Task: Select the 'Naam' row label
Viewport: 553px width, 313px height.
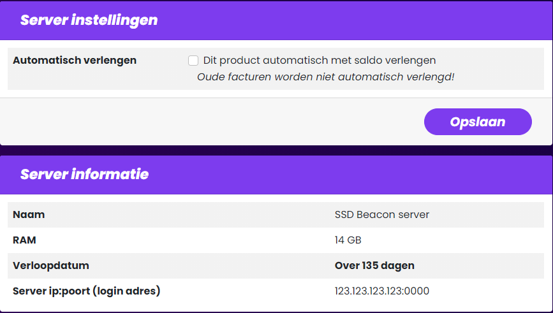Action: [x=29, y=215]
